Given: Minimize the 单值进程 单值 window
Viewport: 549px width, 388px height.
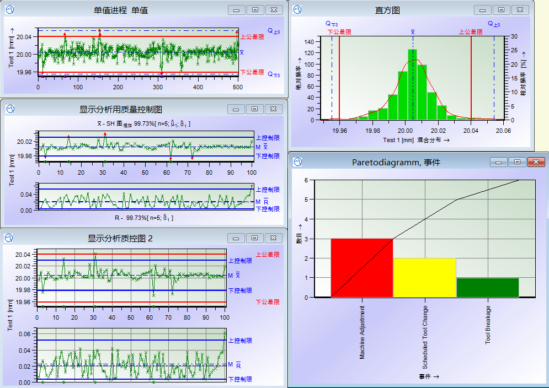Looking at the screenshot, I should (237, 10).
